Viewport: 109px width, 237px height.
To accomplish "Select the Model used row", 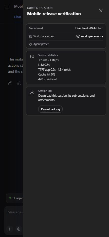I will click(66, 28).
